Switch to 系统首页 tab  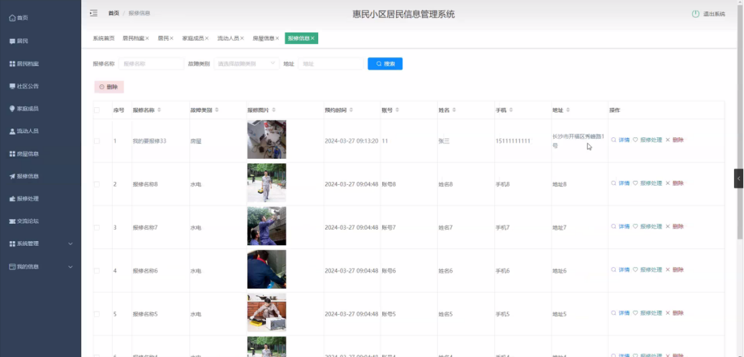click(103, 38)
